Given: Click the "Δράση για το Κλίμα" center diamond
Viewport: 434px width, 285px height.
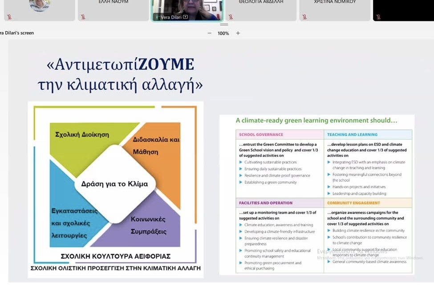Looking at the screenshot, I should pyautogui.click(x=114, y=184).
